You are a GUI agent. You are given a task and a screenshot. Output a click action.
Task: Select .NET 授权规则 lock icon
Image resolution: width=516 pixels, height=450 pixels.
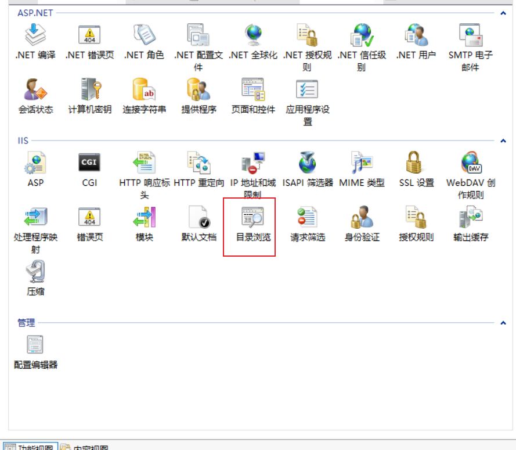[308, 35]
